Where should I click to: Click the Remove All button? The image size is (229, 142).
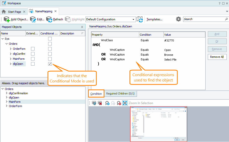click(217, 57)
